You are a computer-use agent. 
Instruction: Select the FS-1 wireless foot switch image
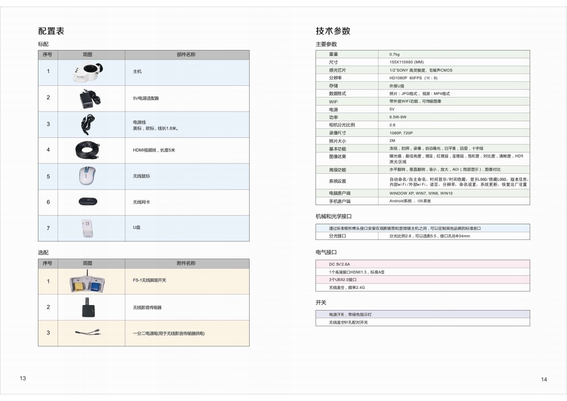(88, 281)
